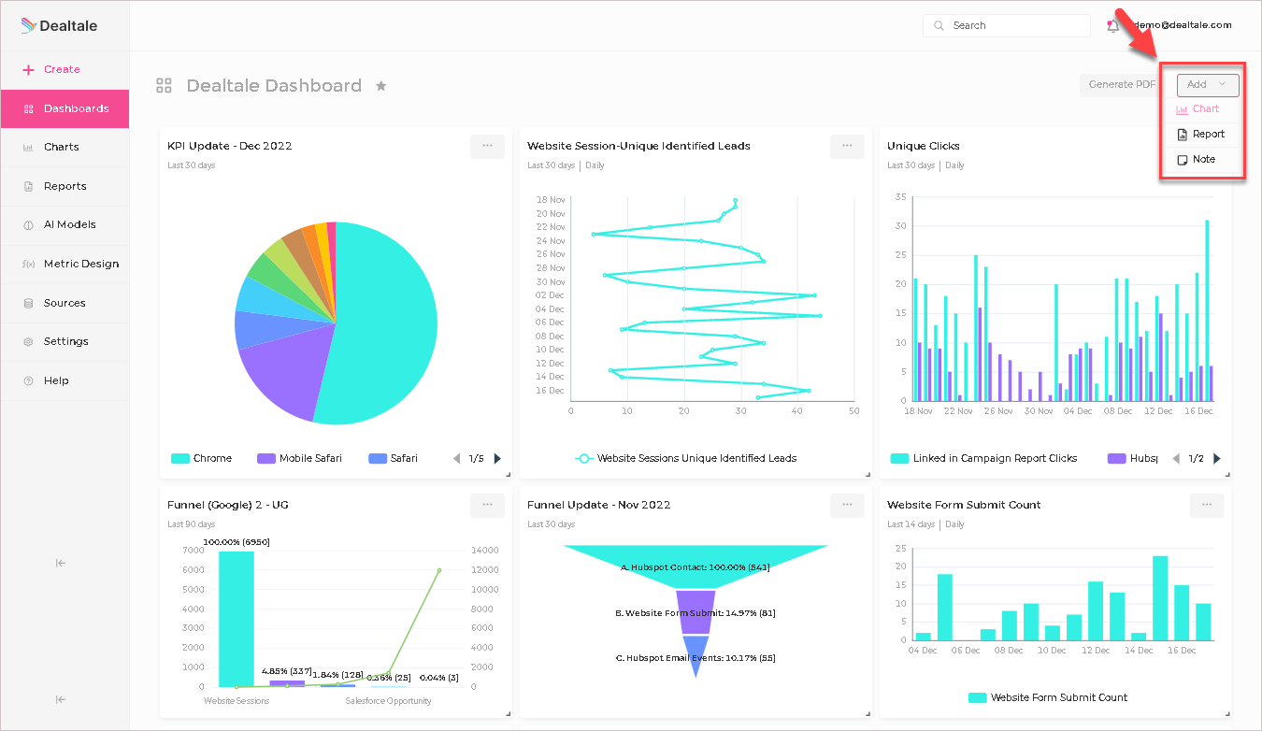Viewport: 1262px width, 731px height.
Task: Star the Dealtale Dashboard as favorite
Action: point(380,86)
